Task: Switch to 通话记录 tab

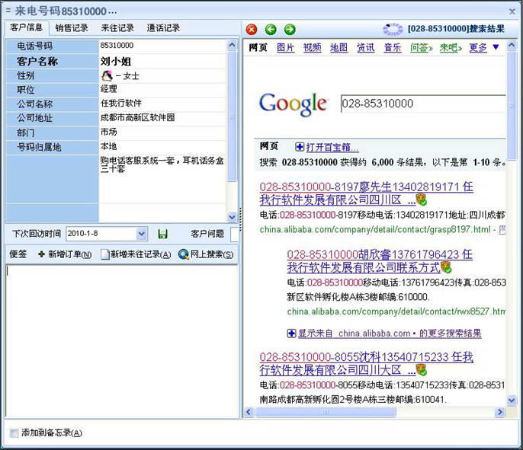Action: 163,28
